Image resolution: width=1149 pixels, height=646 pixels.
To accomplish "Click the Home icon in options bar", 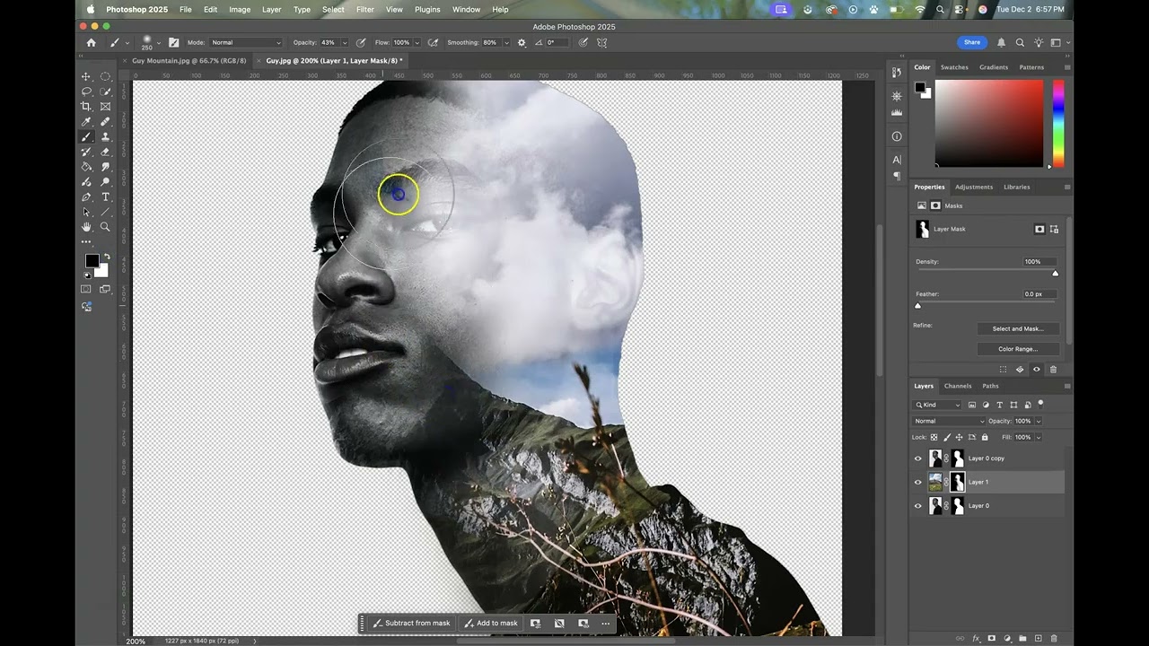I will [x=91, y=42].
